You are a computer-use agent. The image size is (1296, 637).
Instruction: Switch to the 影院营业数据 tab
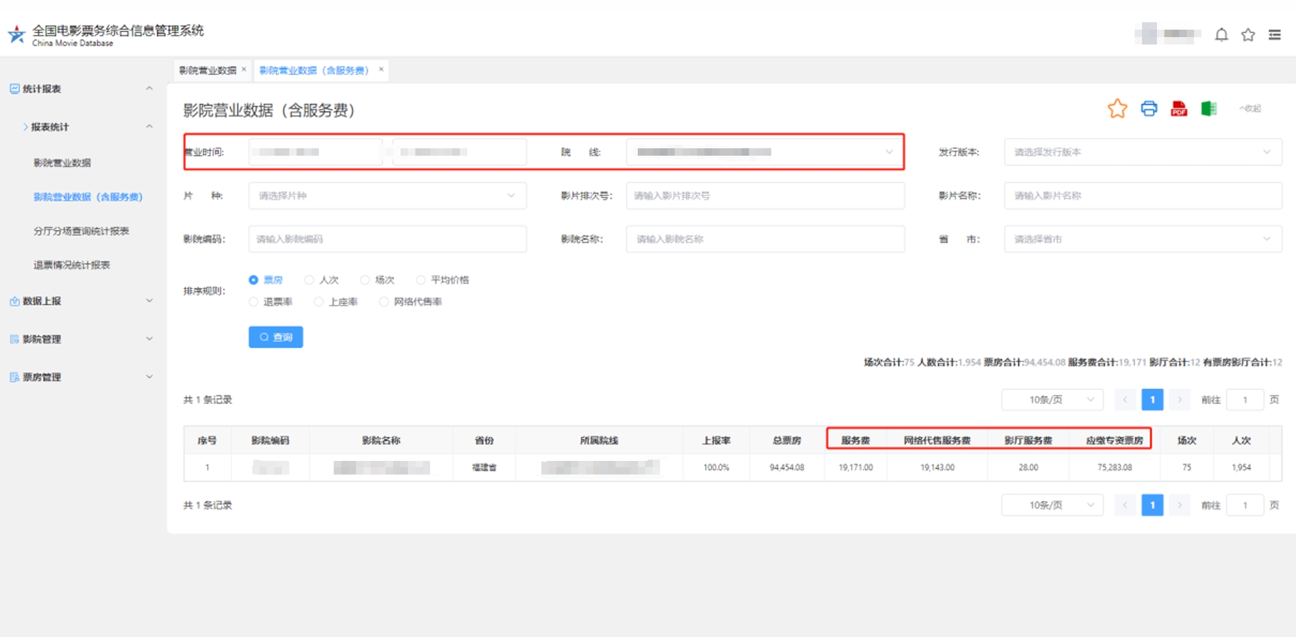(x=208, y=70)
